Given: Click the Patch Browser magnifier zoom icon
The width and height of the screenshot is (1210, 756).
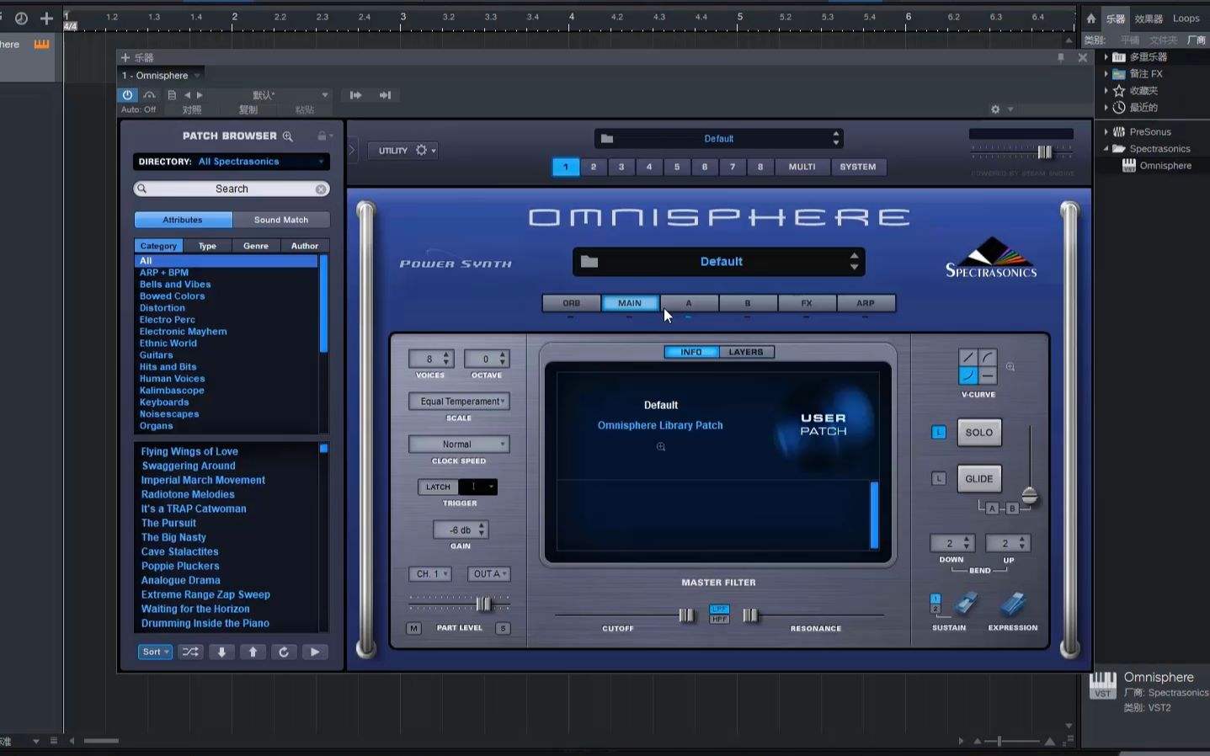Looking at the screenshot, I should click(x=288, y=136).
